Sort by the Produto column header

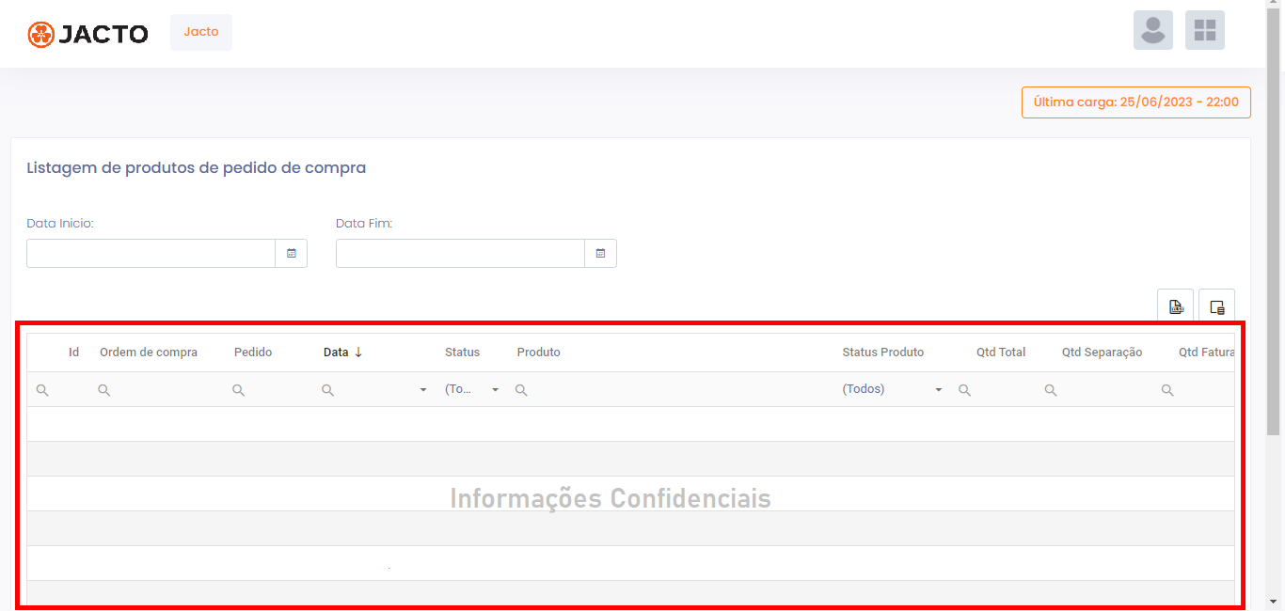coord(538,352)
